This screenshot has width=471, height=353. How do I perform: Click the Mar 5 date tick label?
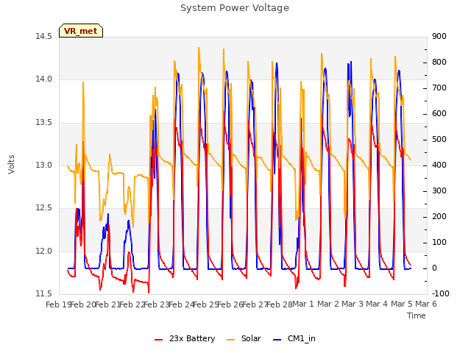click(402, 304)
